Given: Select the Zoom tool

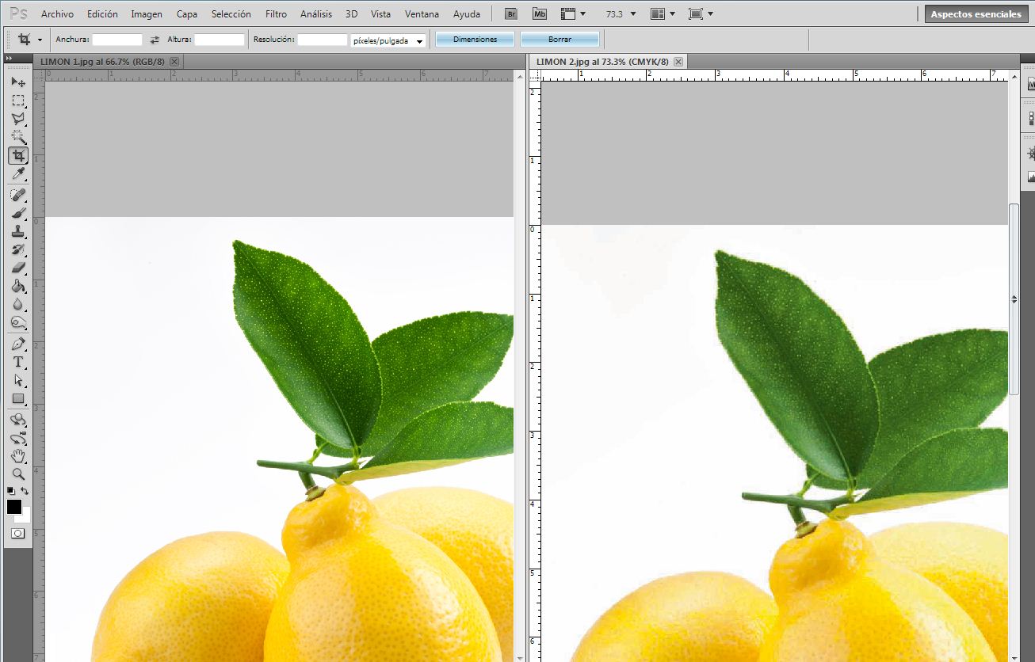Looking at the screenshot, I should pyautogui.click(x=18, y=474).
